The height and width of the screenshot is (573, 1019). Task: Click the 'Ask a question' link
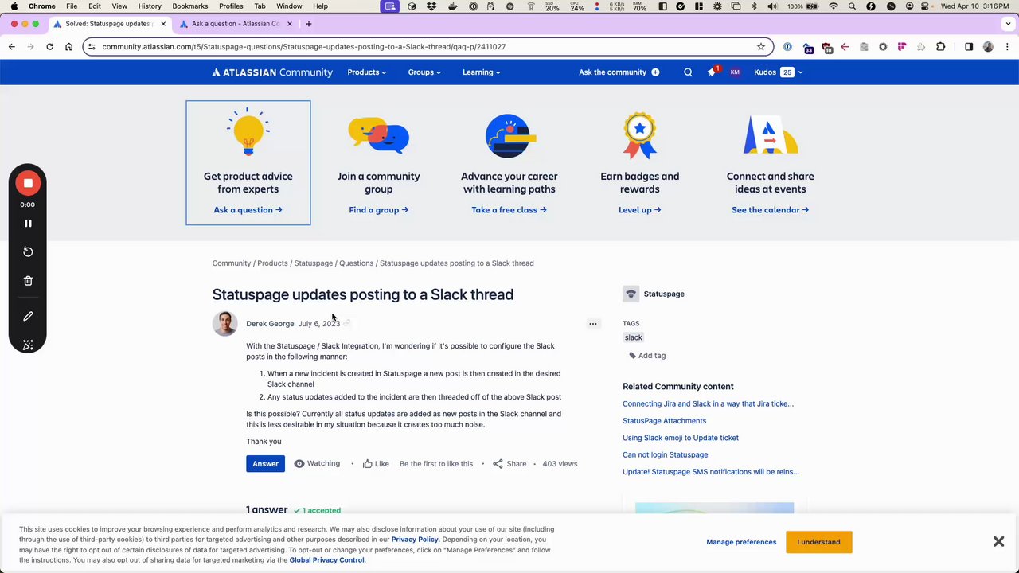[248, 210]
